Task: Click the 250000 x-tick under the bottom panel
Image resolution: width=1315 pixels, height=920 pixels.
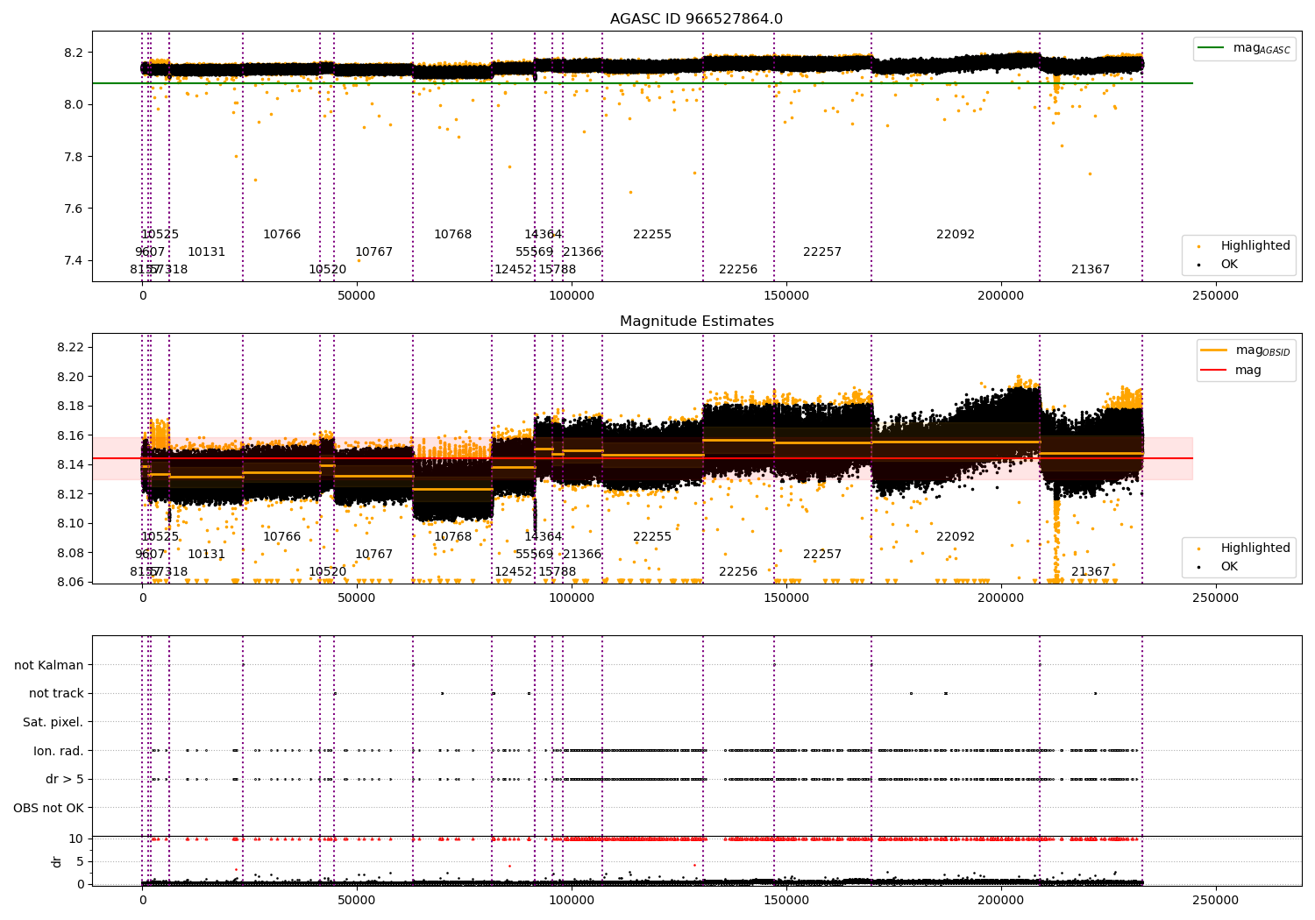Action: (1216, 899)
